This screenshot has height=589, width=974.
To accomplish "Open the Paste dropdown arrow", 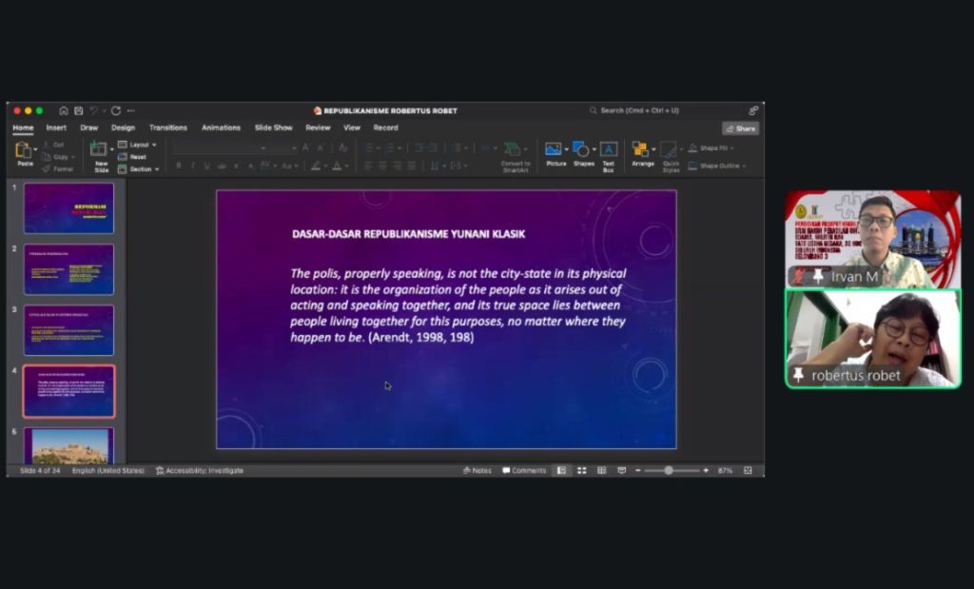I will coord(35,149).
